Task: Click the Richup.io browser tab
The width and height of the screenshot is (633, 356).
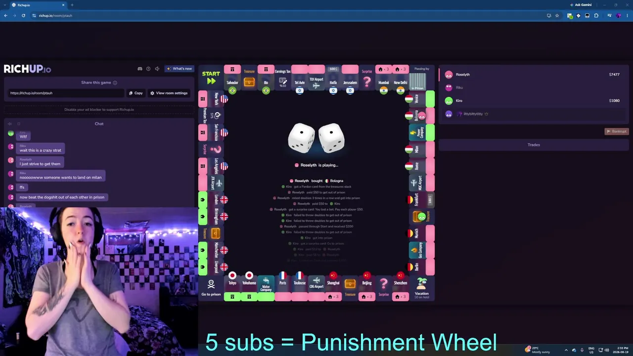Action: click(38, 5)
